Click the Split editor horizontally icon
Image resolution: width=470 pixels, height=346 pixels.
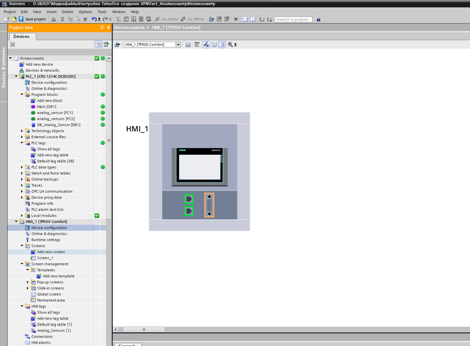245,19
